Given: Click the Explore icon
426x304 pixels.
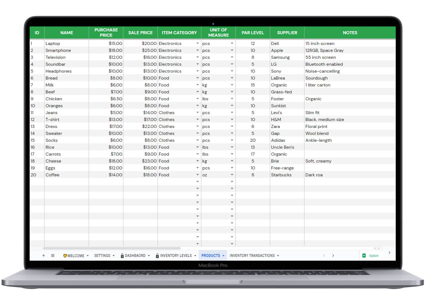Looking at the screenshot, I should tap(364, 256).
